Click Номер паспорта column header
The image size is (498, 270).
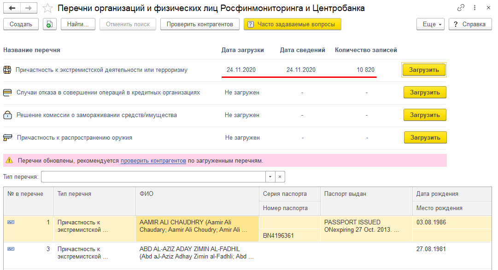pyautogui.click(x=290, y=208)
